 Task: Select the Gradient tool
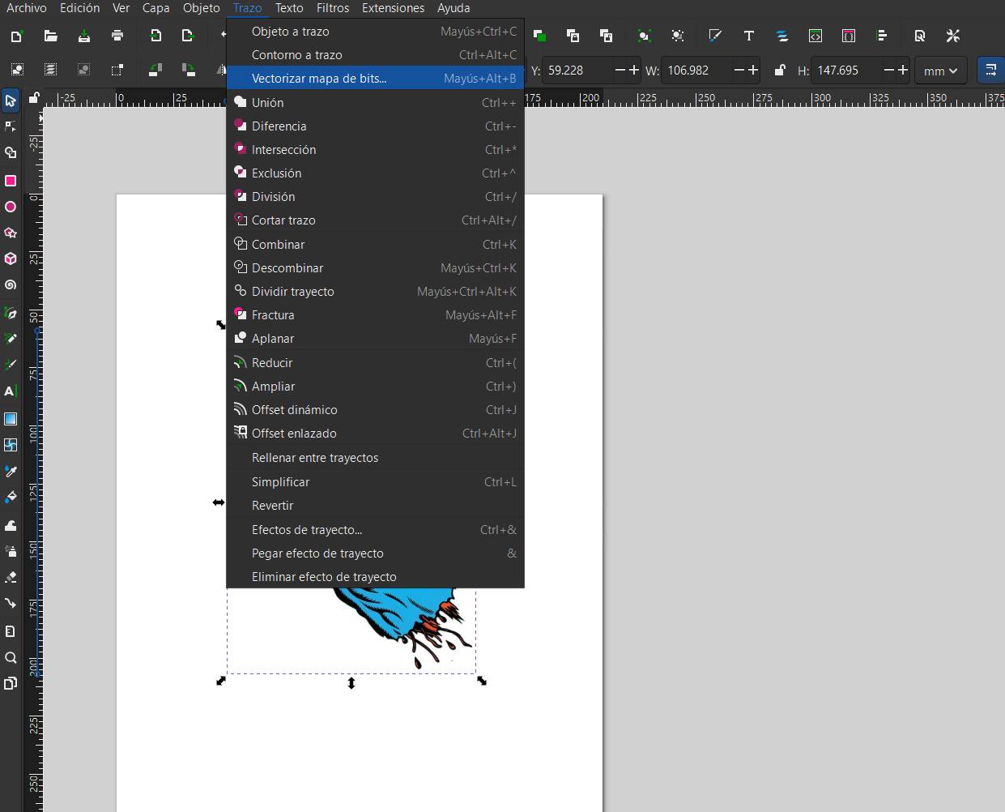point(11,419)
